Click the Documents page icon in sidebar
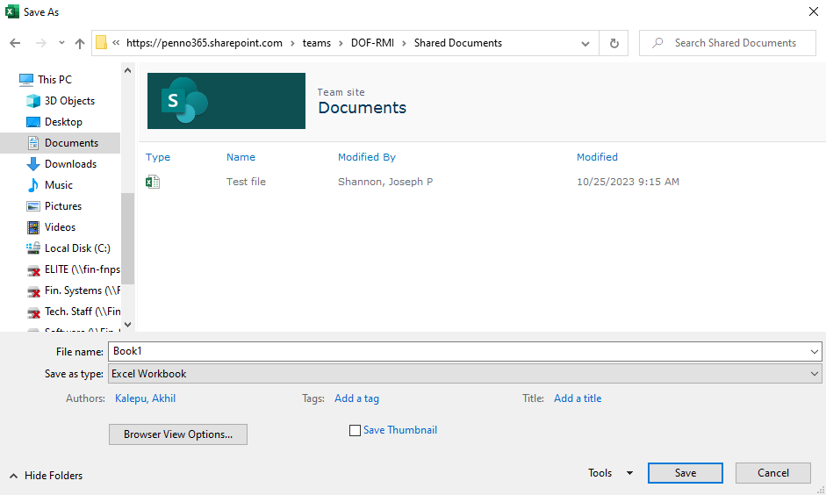Screen dimensions: 826x495 pyautogui.click(x=33, y=143)
